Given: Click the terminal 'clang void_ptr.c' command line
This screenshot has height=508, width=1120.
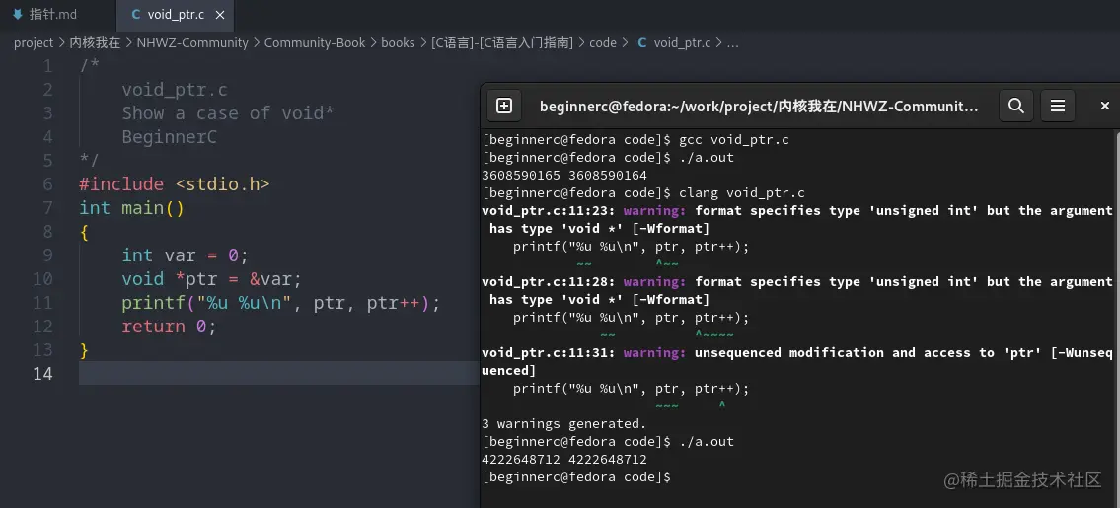Looking at the screenshot, I should point(643,193).
